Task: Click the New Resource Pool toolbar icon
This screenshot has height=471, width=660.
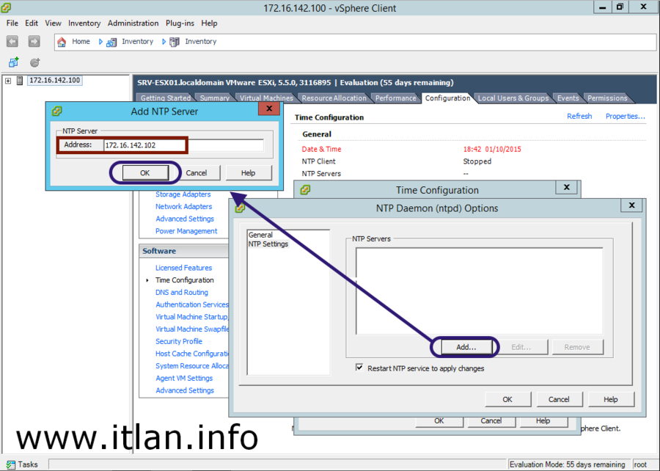Action: pos(34,62)
